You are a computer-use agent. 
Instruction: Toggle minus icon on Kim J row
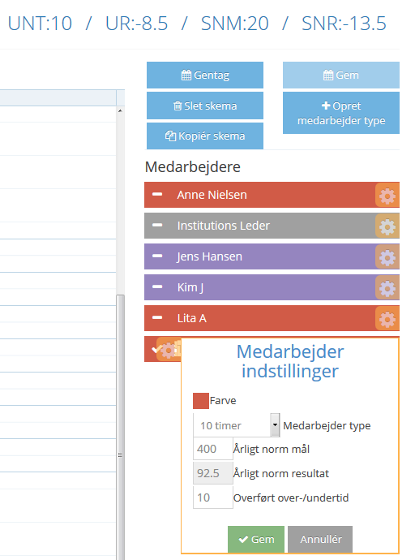pos(157,286)
